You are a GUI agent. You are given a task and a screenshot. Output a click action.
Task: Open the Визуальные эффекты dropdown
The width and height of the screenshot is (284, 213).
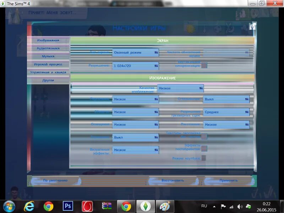135,150
